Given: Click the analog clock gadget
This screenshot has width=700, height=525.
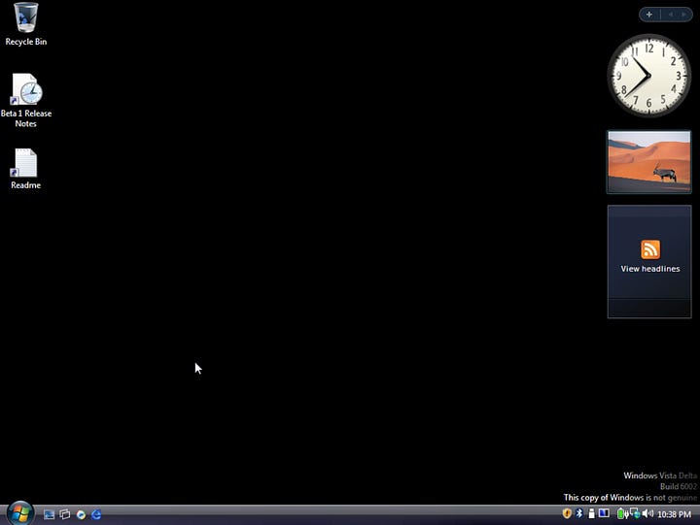Looking at the screenshot, I should point(649,76).
